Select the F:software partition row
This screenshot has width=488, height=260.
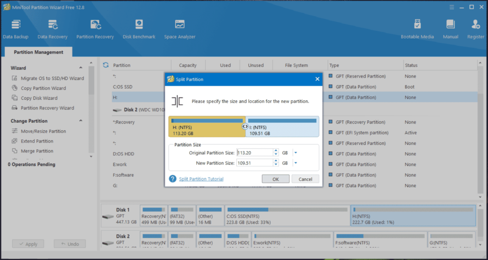coord(294,175)
